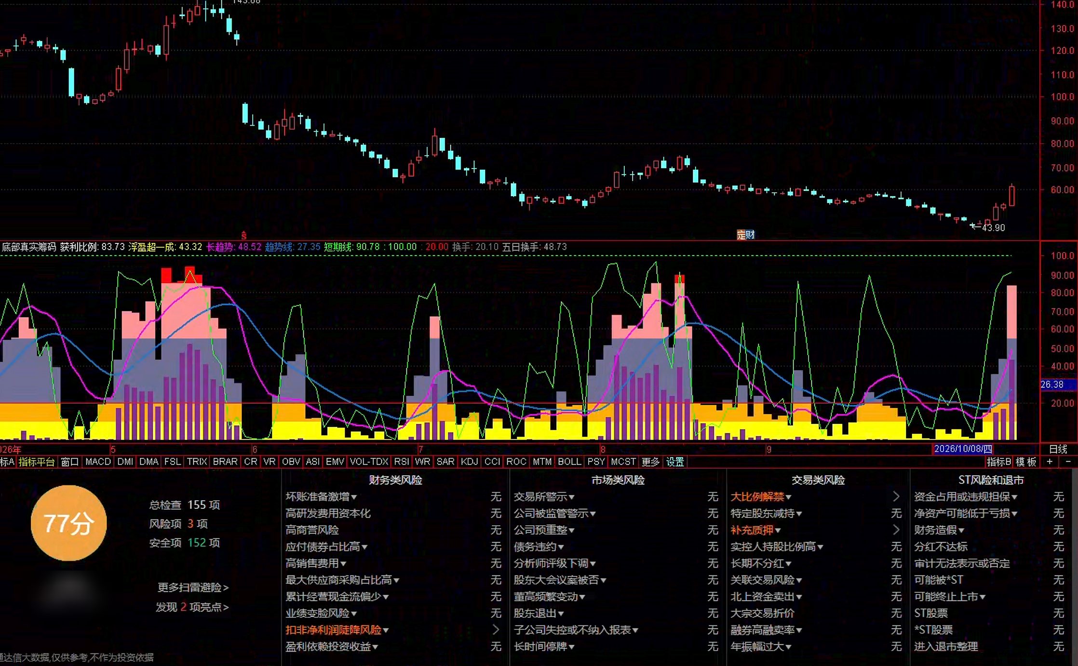
Task: Click the plus button next to 模板
Action: 1050,462
